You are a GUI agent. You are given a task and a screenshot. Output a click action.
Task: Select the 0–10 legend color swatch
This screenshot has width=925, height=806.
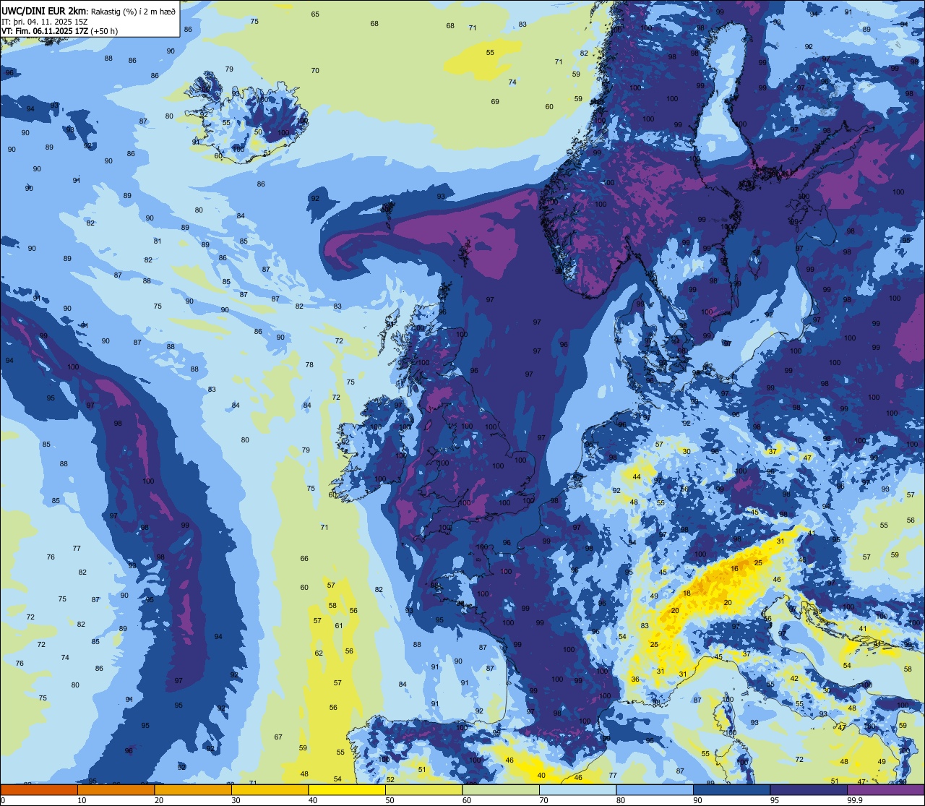pyautogui.click(x=39, y=789)
